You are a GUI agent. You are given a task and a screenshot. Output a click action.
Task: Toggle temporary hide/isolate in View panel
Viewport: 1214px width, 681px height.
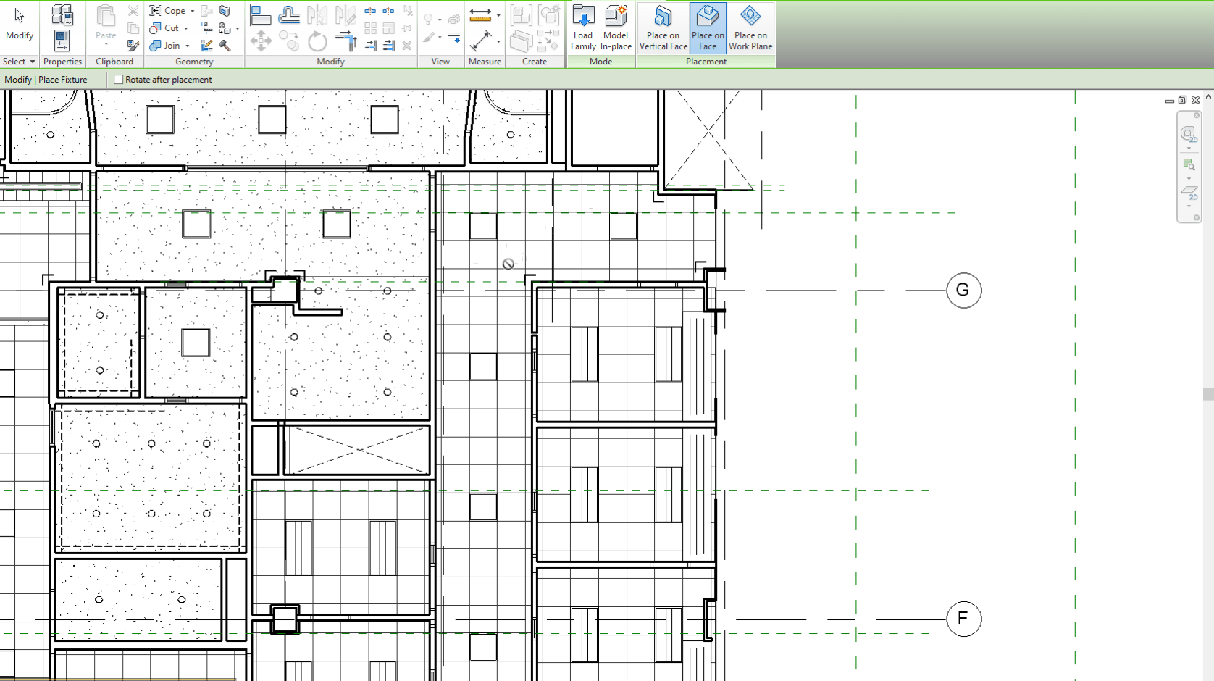pyautogui.click(x=429, y=20)
